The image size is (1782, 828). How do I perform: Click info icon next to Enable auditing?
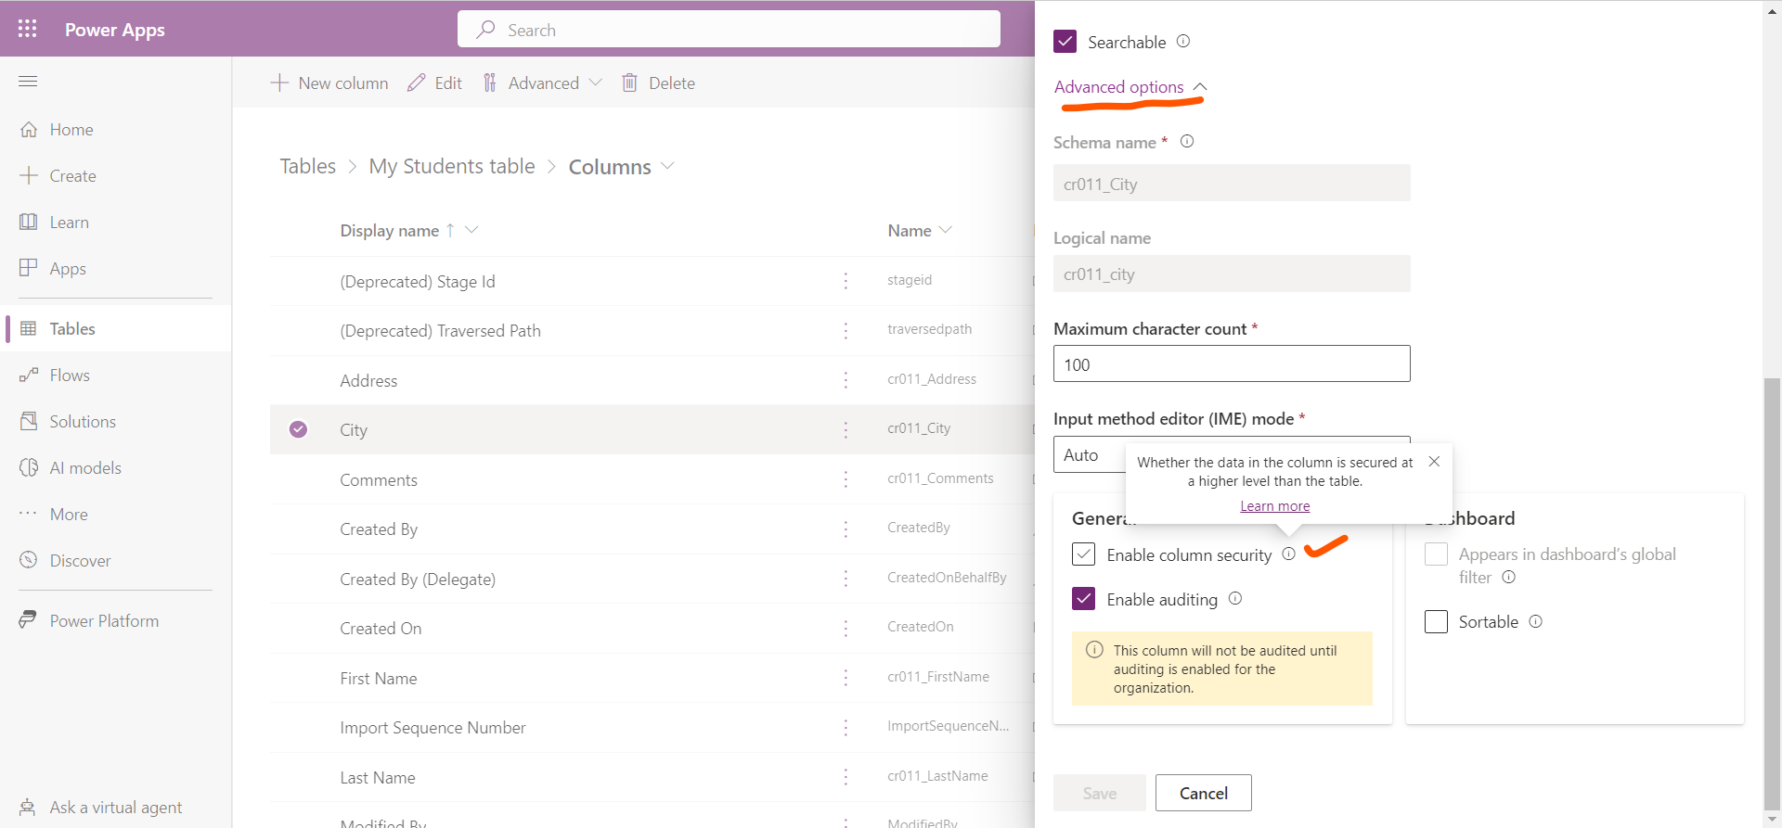1235,599
